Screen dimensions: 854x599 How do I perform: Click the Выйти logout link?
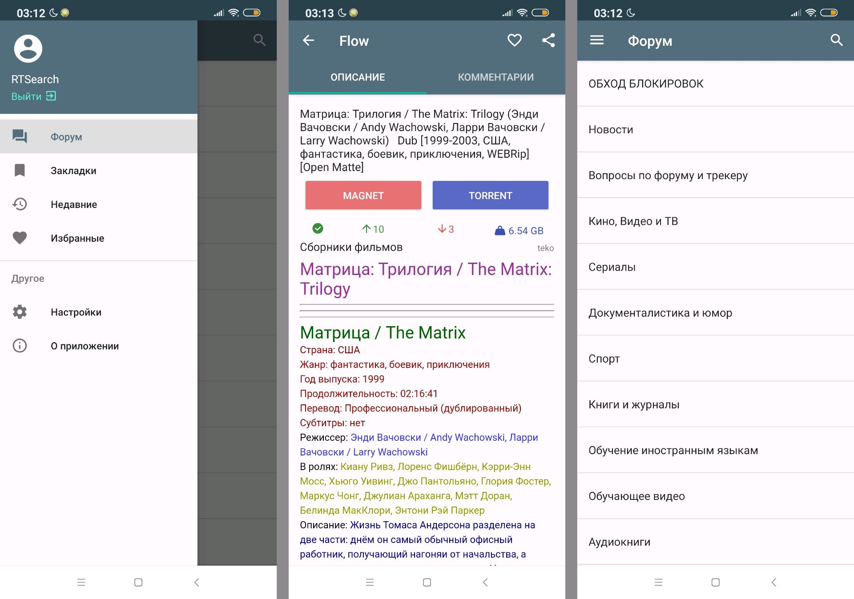pos(34,96)
